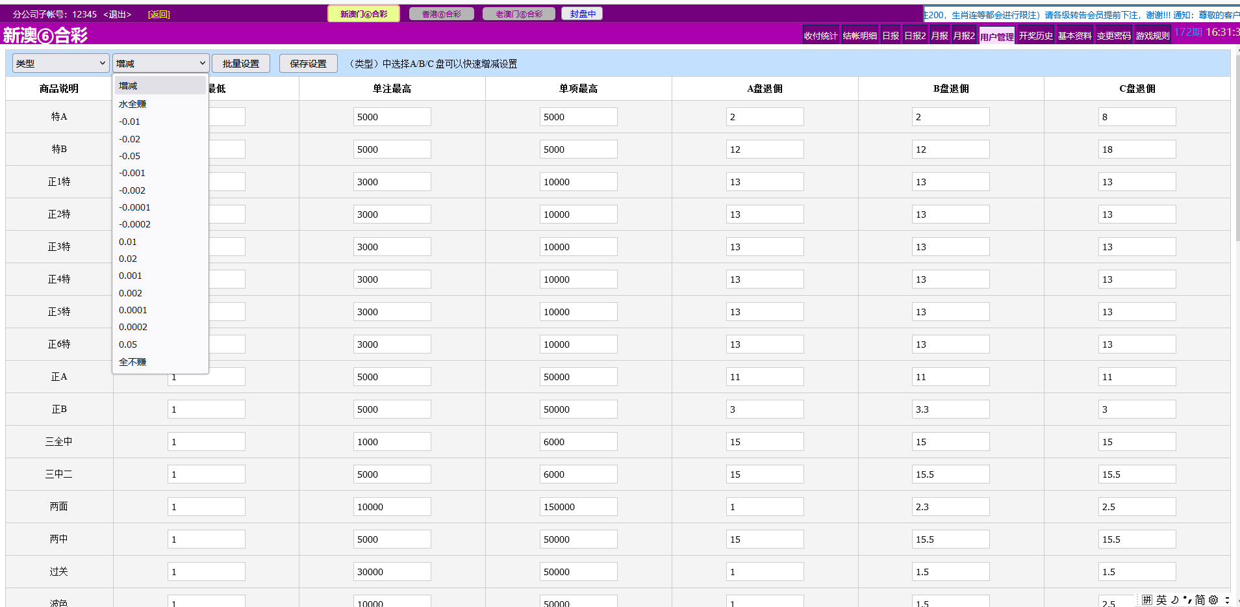
Task: Open IME settings gear icon
Action: click(1213, 600)
